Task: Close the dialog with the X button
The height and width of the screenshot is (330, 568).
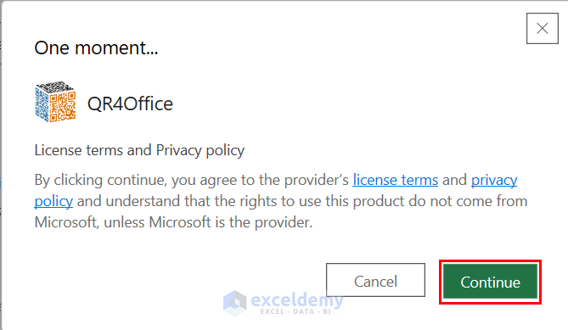Action: point(543,29)
